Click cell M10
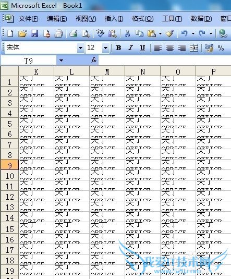This screenshot has width=231, height=279. (x=107, y=175)
